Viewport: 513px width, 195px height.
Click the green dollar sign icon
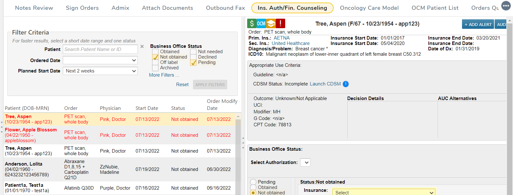click(x=252, y=23)
